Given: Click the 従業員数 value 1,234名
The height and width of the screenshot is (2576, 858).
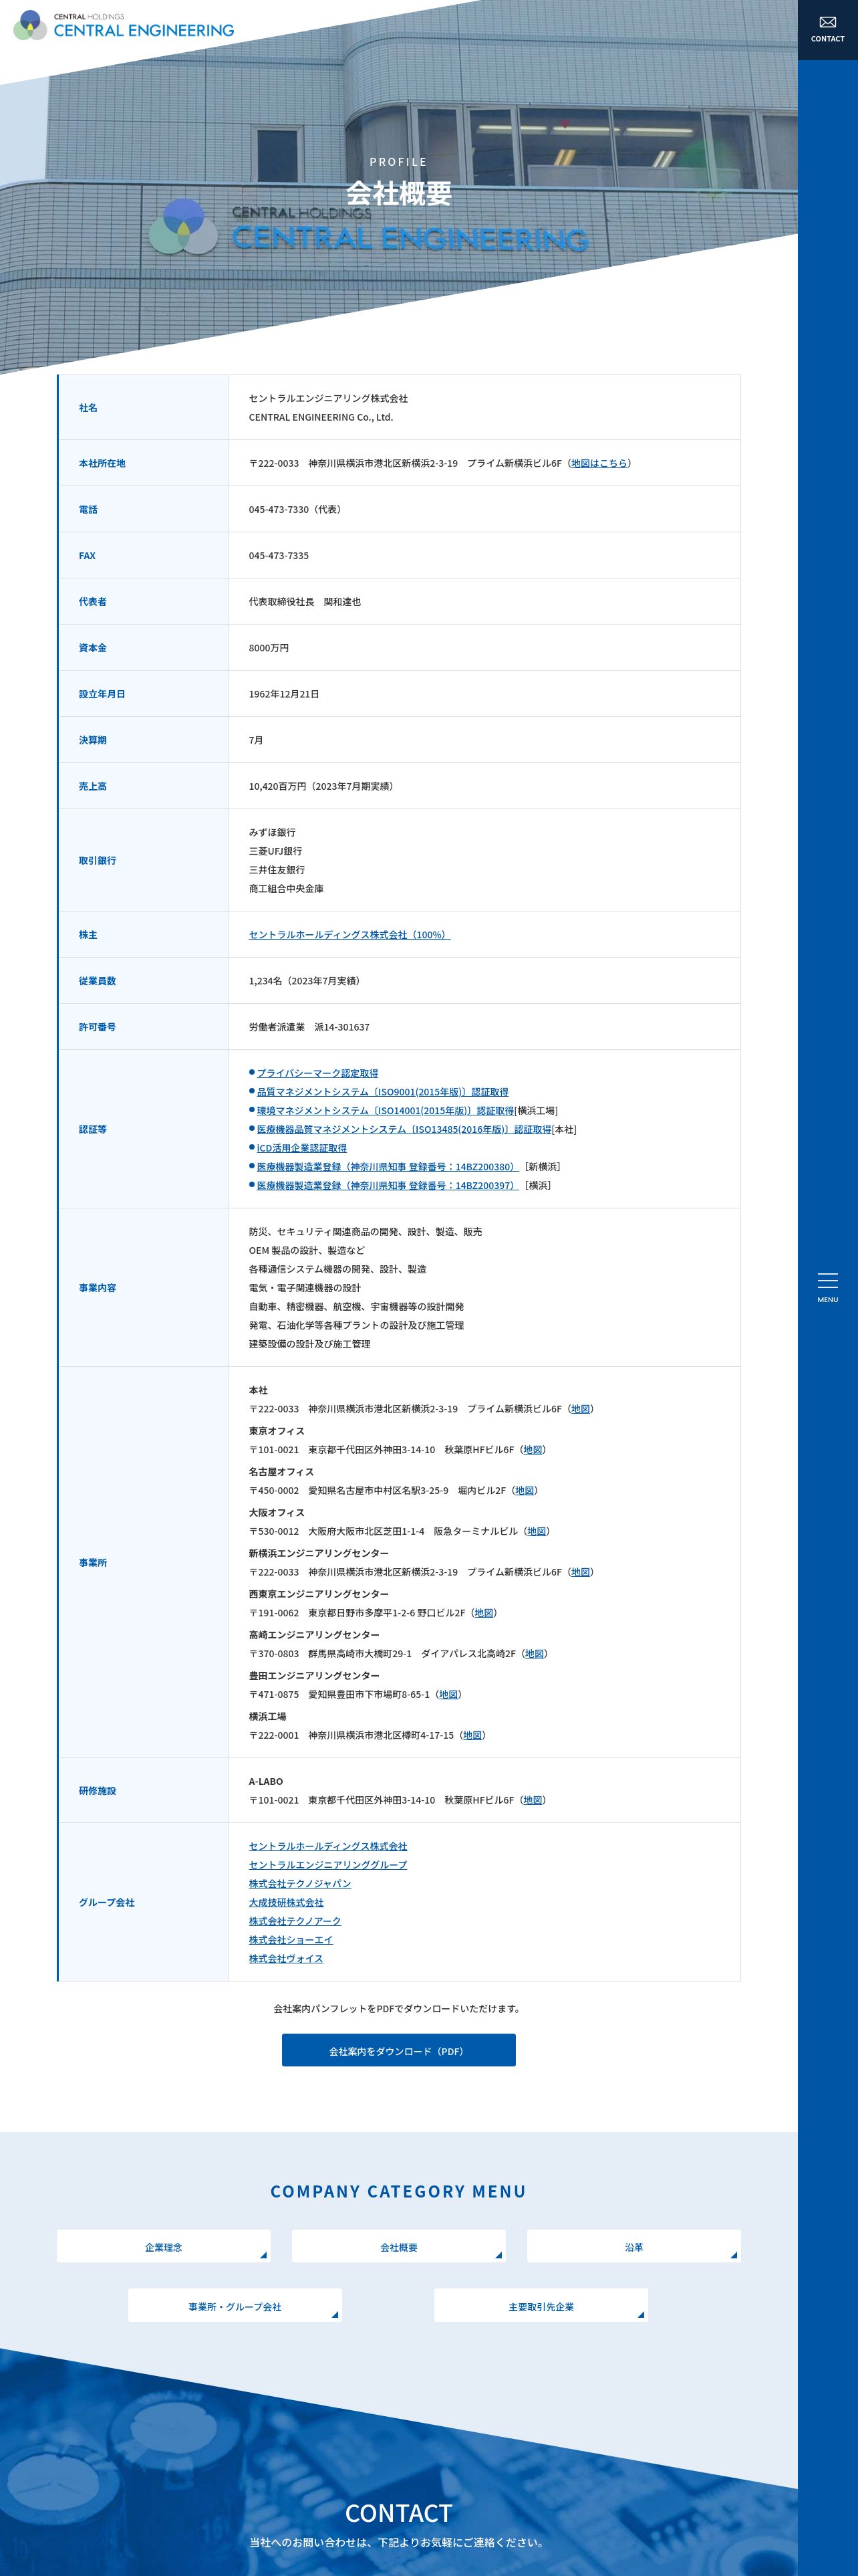Looking at the screenshot, I should [x=266, y=981].
